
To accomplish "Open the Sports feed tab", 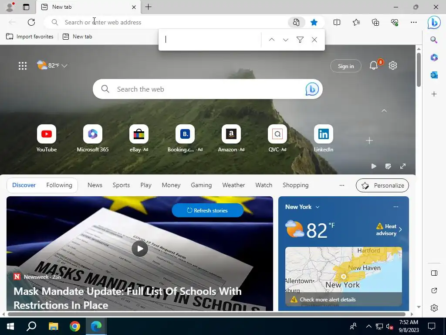I will coord(121,185).
